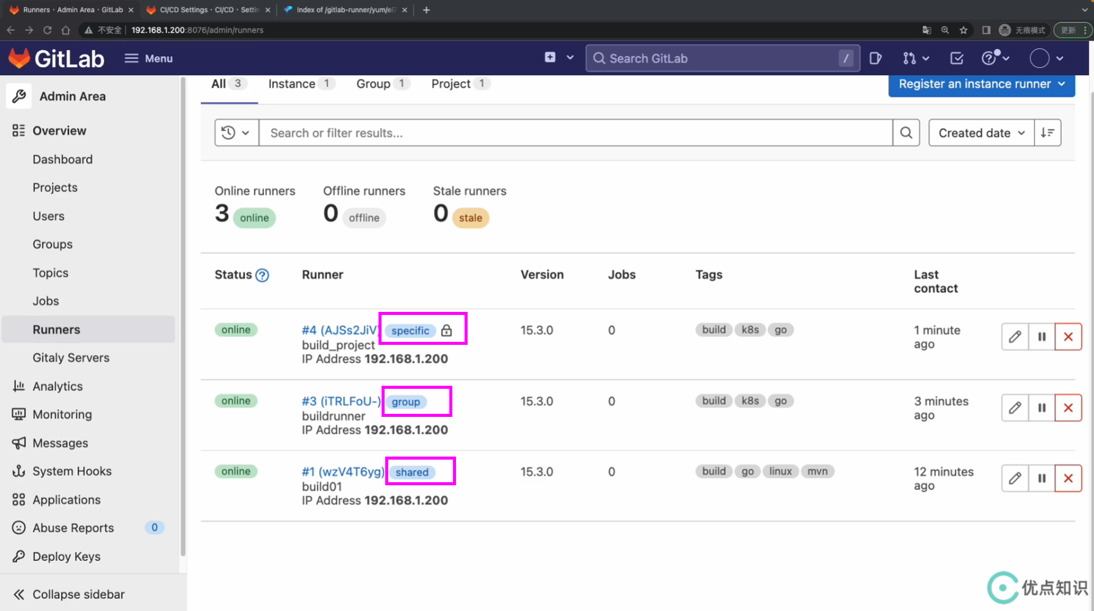Open the Help question mark menu
This screenshot has width=1094, height=611.
click(995, 58)
